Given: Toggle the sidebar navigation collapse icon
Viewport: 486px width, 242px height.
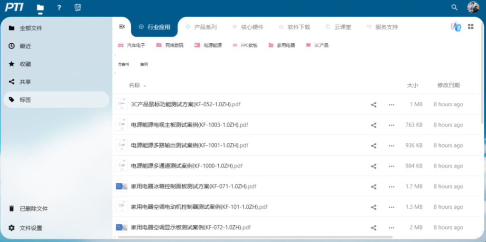Looking at the screenshot, I should [x=122, y=27].
